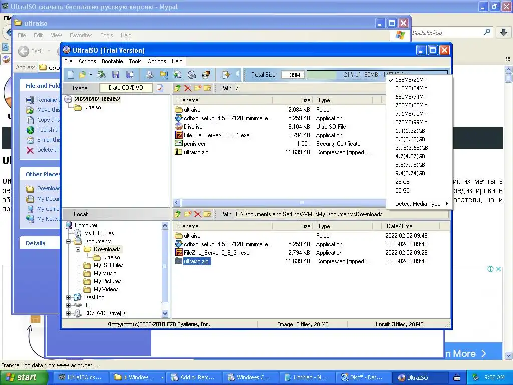Click the Burn CD/DVD image flame icon
Screen dimensions: 513x385
[x=206, y=75]
